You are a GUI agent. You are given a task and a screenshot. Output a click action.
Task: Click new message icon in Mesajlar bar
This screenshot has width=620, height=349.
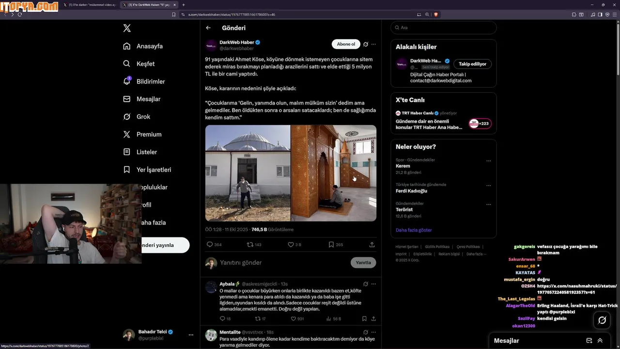589,341
